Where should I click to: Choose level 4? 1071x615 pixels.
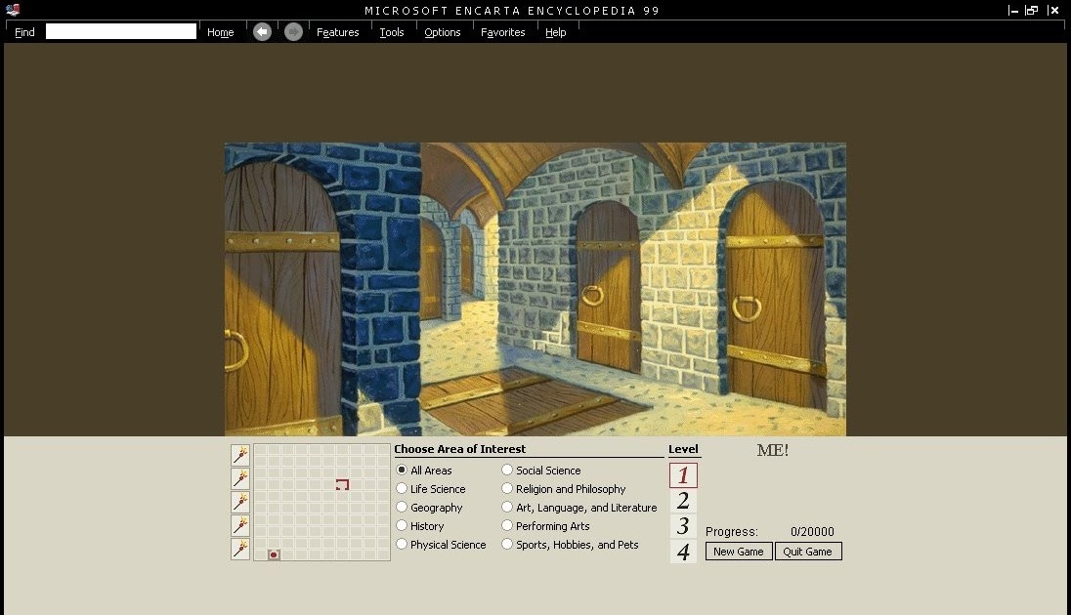[683, 551]
